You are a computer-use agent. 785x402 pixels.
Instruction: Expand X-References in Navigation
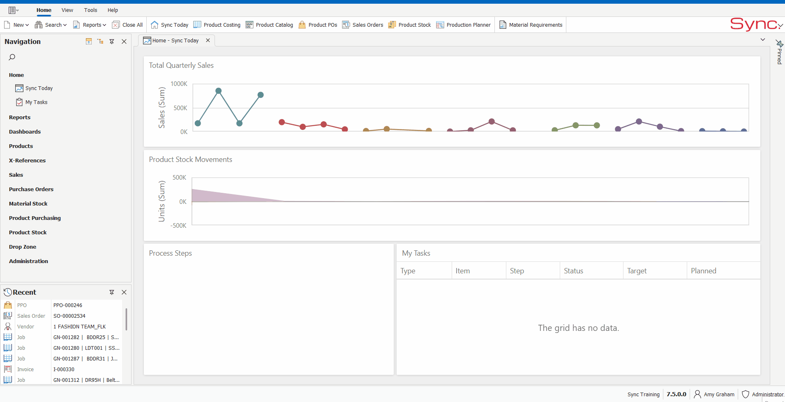pyautogui.click(x=27, y=161)
